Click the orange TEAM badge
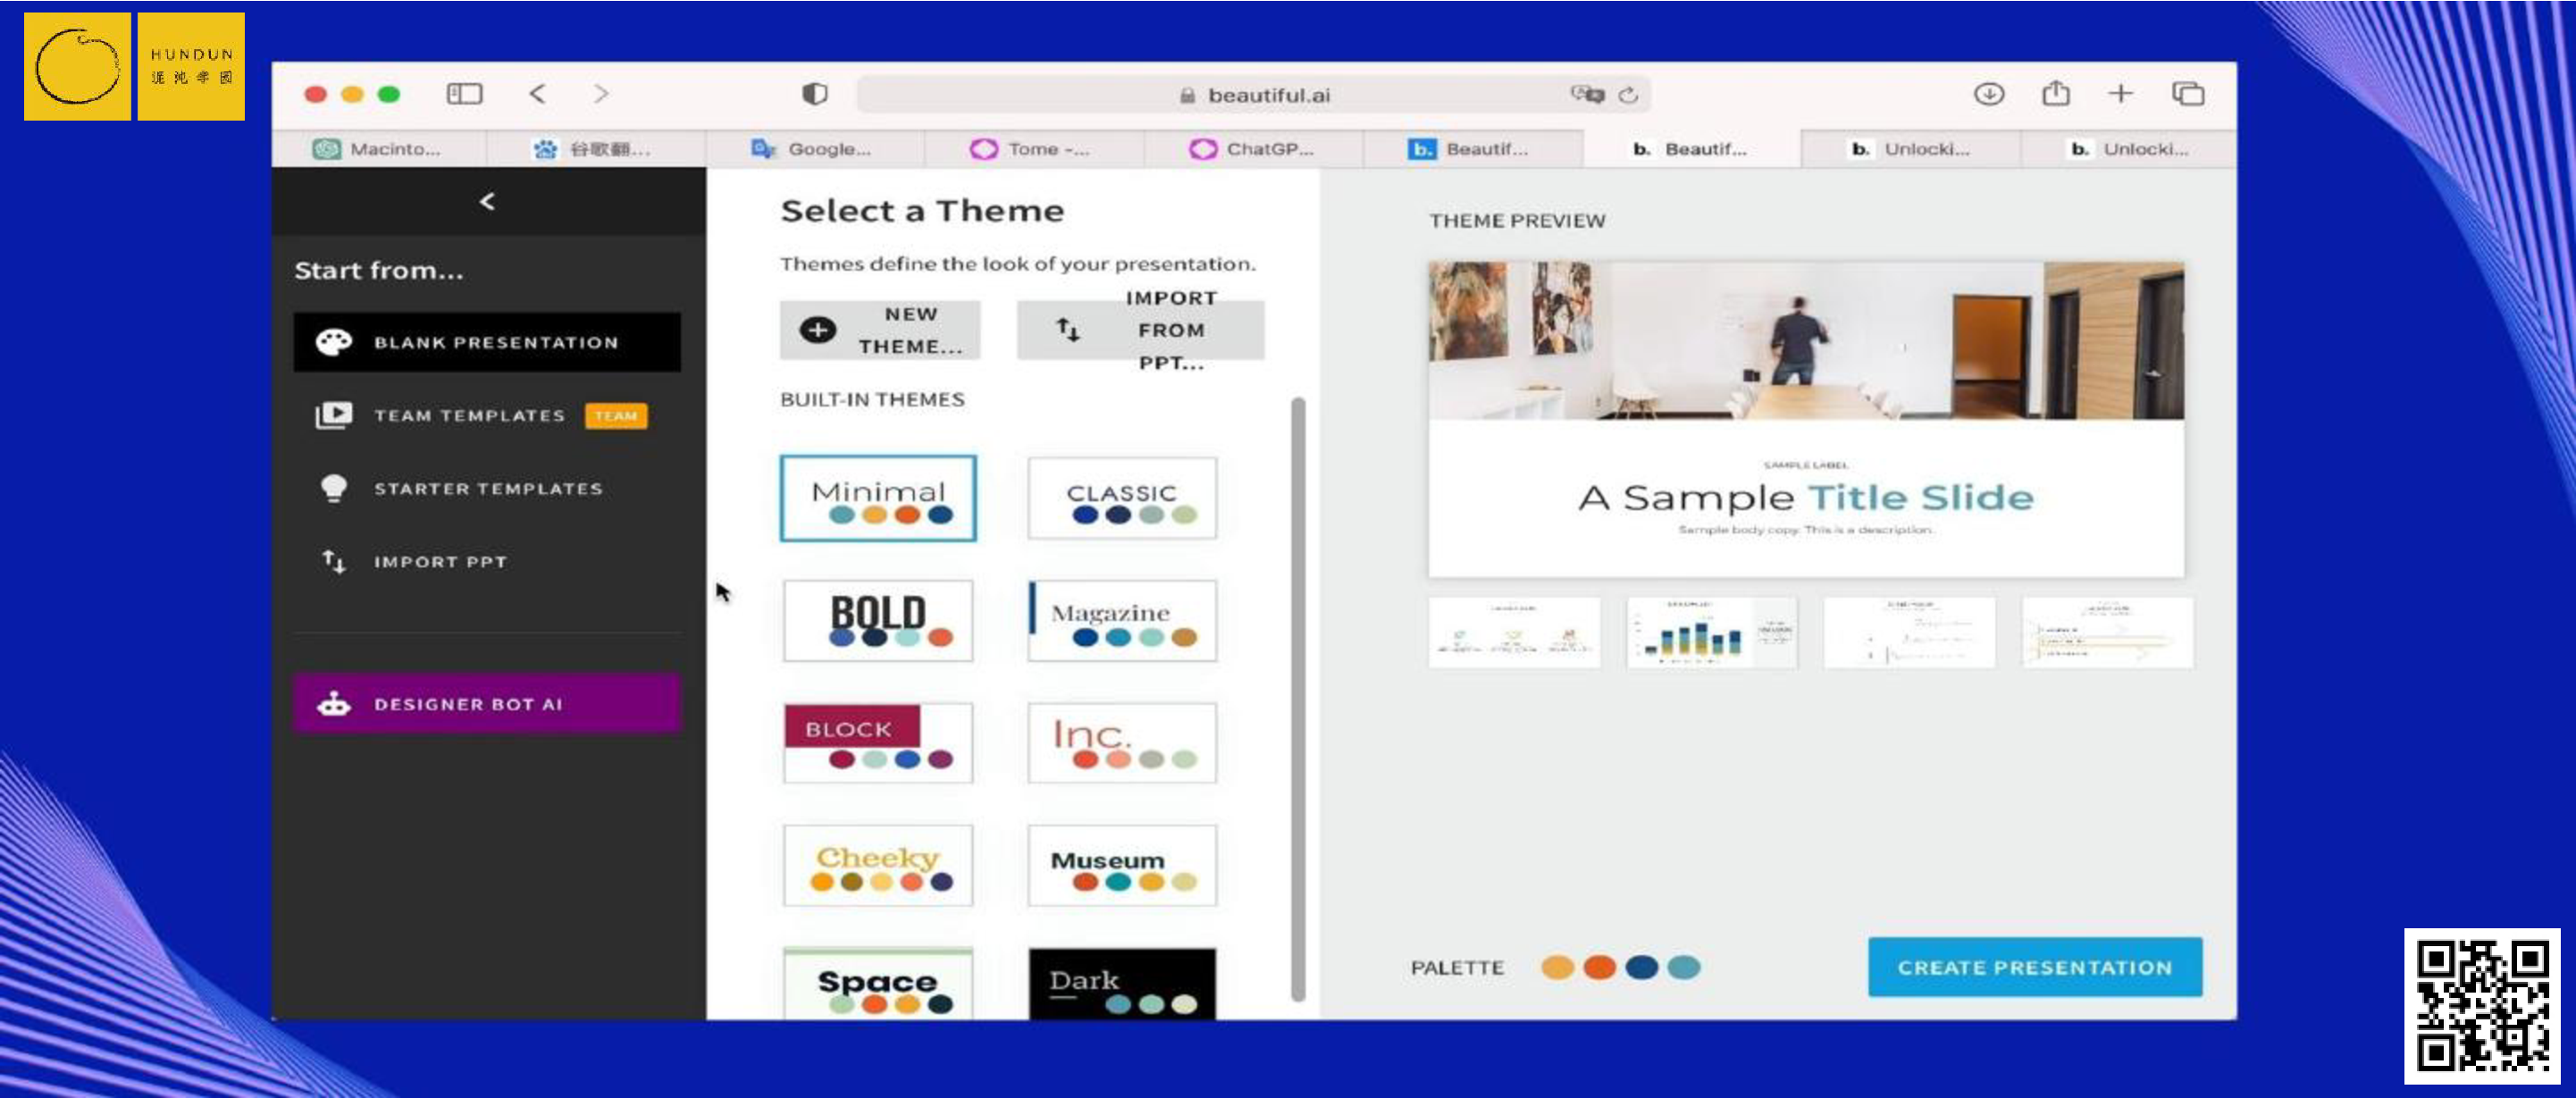2576x1098 pixels. coord(616,416)
